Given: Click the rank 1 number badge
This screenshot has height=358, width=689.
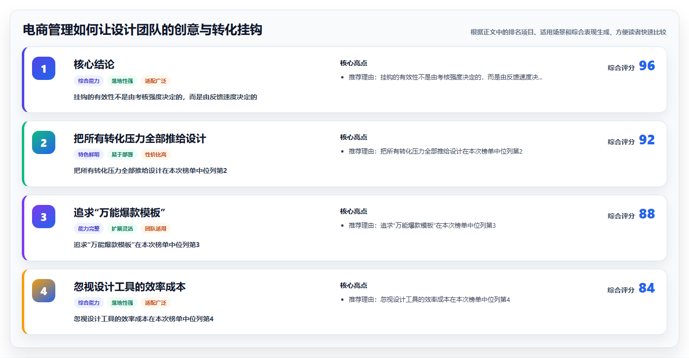Looking at the screenshot, I should (44, 68).
